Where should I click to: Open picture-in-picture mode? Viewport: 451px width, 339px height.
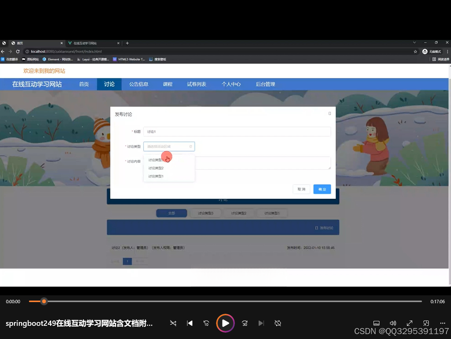point(426,323)
